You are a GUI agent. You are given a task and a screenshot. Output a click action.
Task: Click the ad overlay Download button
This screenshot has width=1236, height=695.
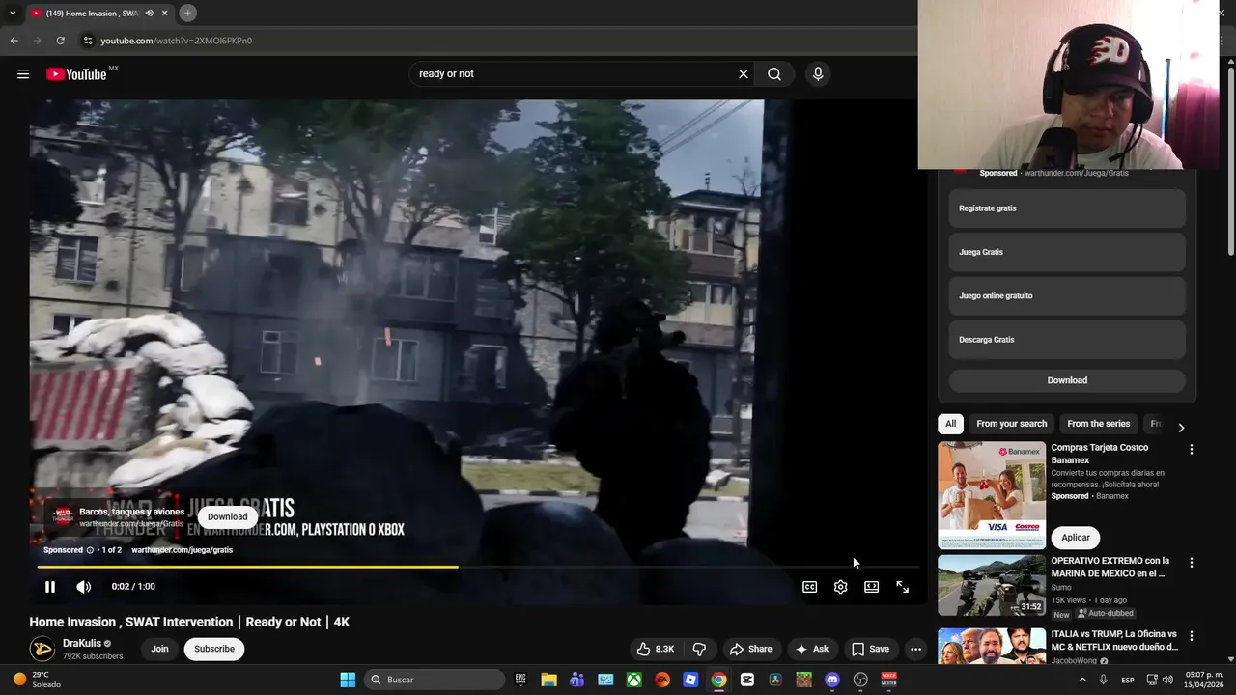point(228,516)
